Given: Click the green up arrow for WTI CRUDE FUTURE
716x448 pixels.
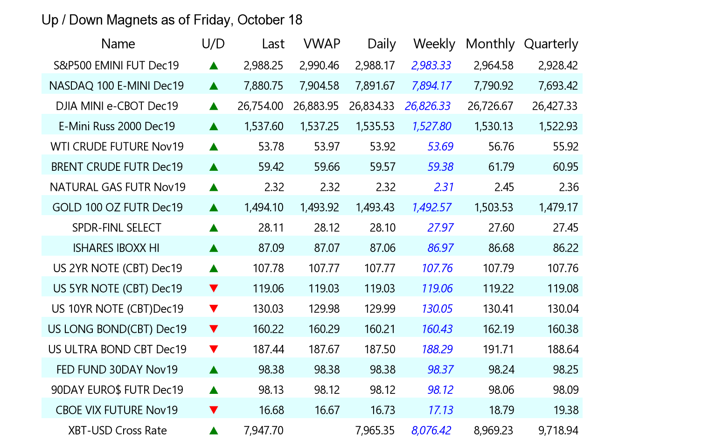Looking at the screenshot, I should (x=214, y=147).
